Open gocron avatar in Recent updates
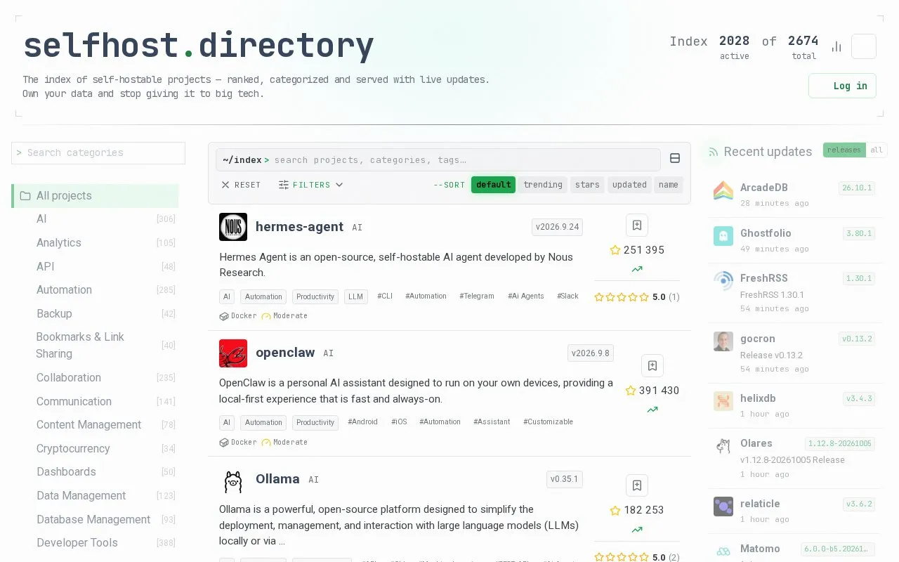The height and width of the screenshot is (562, 899). [x=723, y=341]
